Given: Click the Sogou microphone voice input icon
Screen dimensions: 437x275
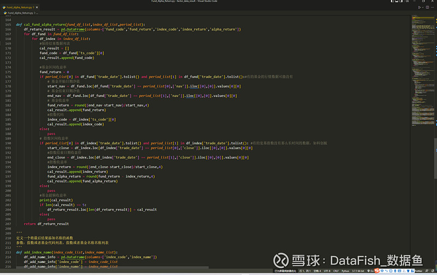Looking at the screenshot, I should [x=395, y=271].
